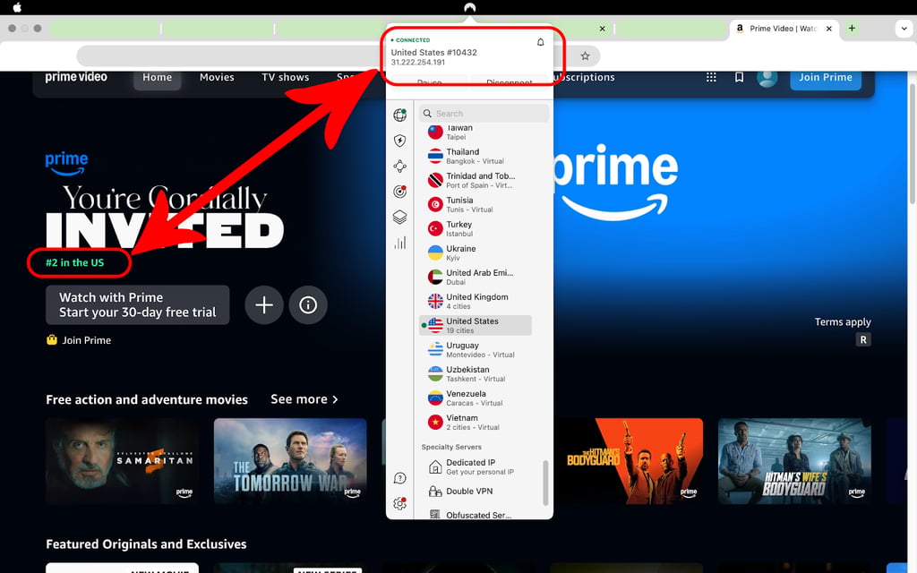Open the VPN globe servers icon
The image size is (917, 573).
(x=400, y=115)
